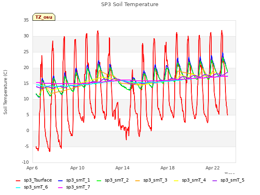Click the red sp3_Tsurface legend swatch
This screenshot has width=260, height=195.
point(18,180)
